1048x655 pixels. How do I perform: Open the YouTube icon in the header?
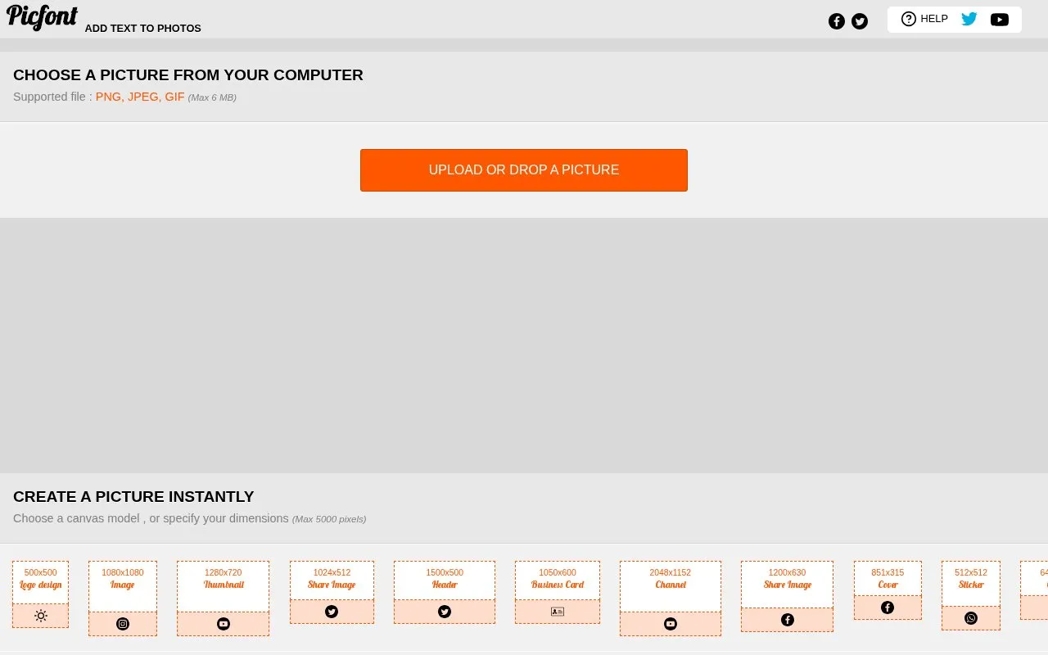[x=1000, y=20]
